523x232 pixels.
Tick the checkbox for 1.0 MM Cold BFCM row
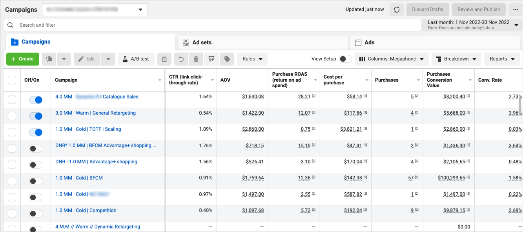12,181
